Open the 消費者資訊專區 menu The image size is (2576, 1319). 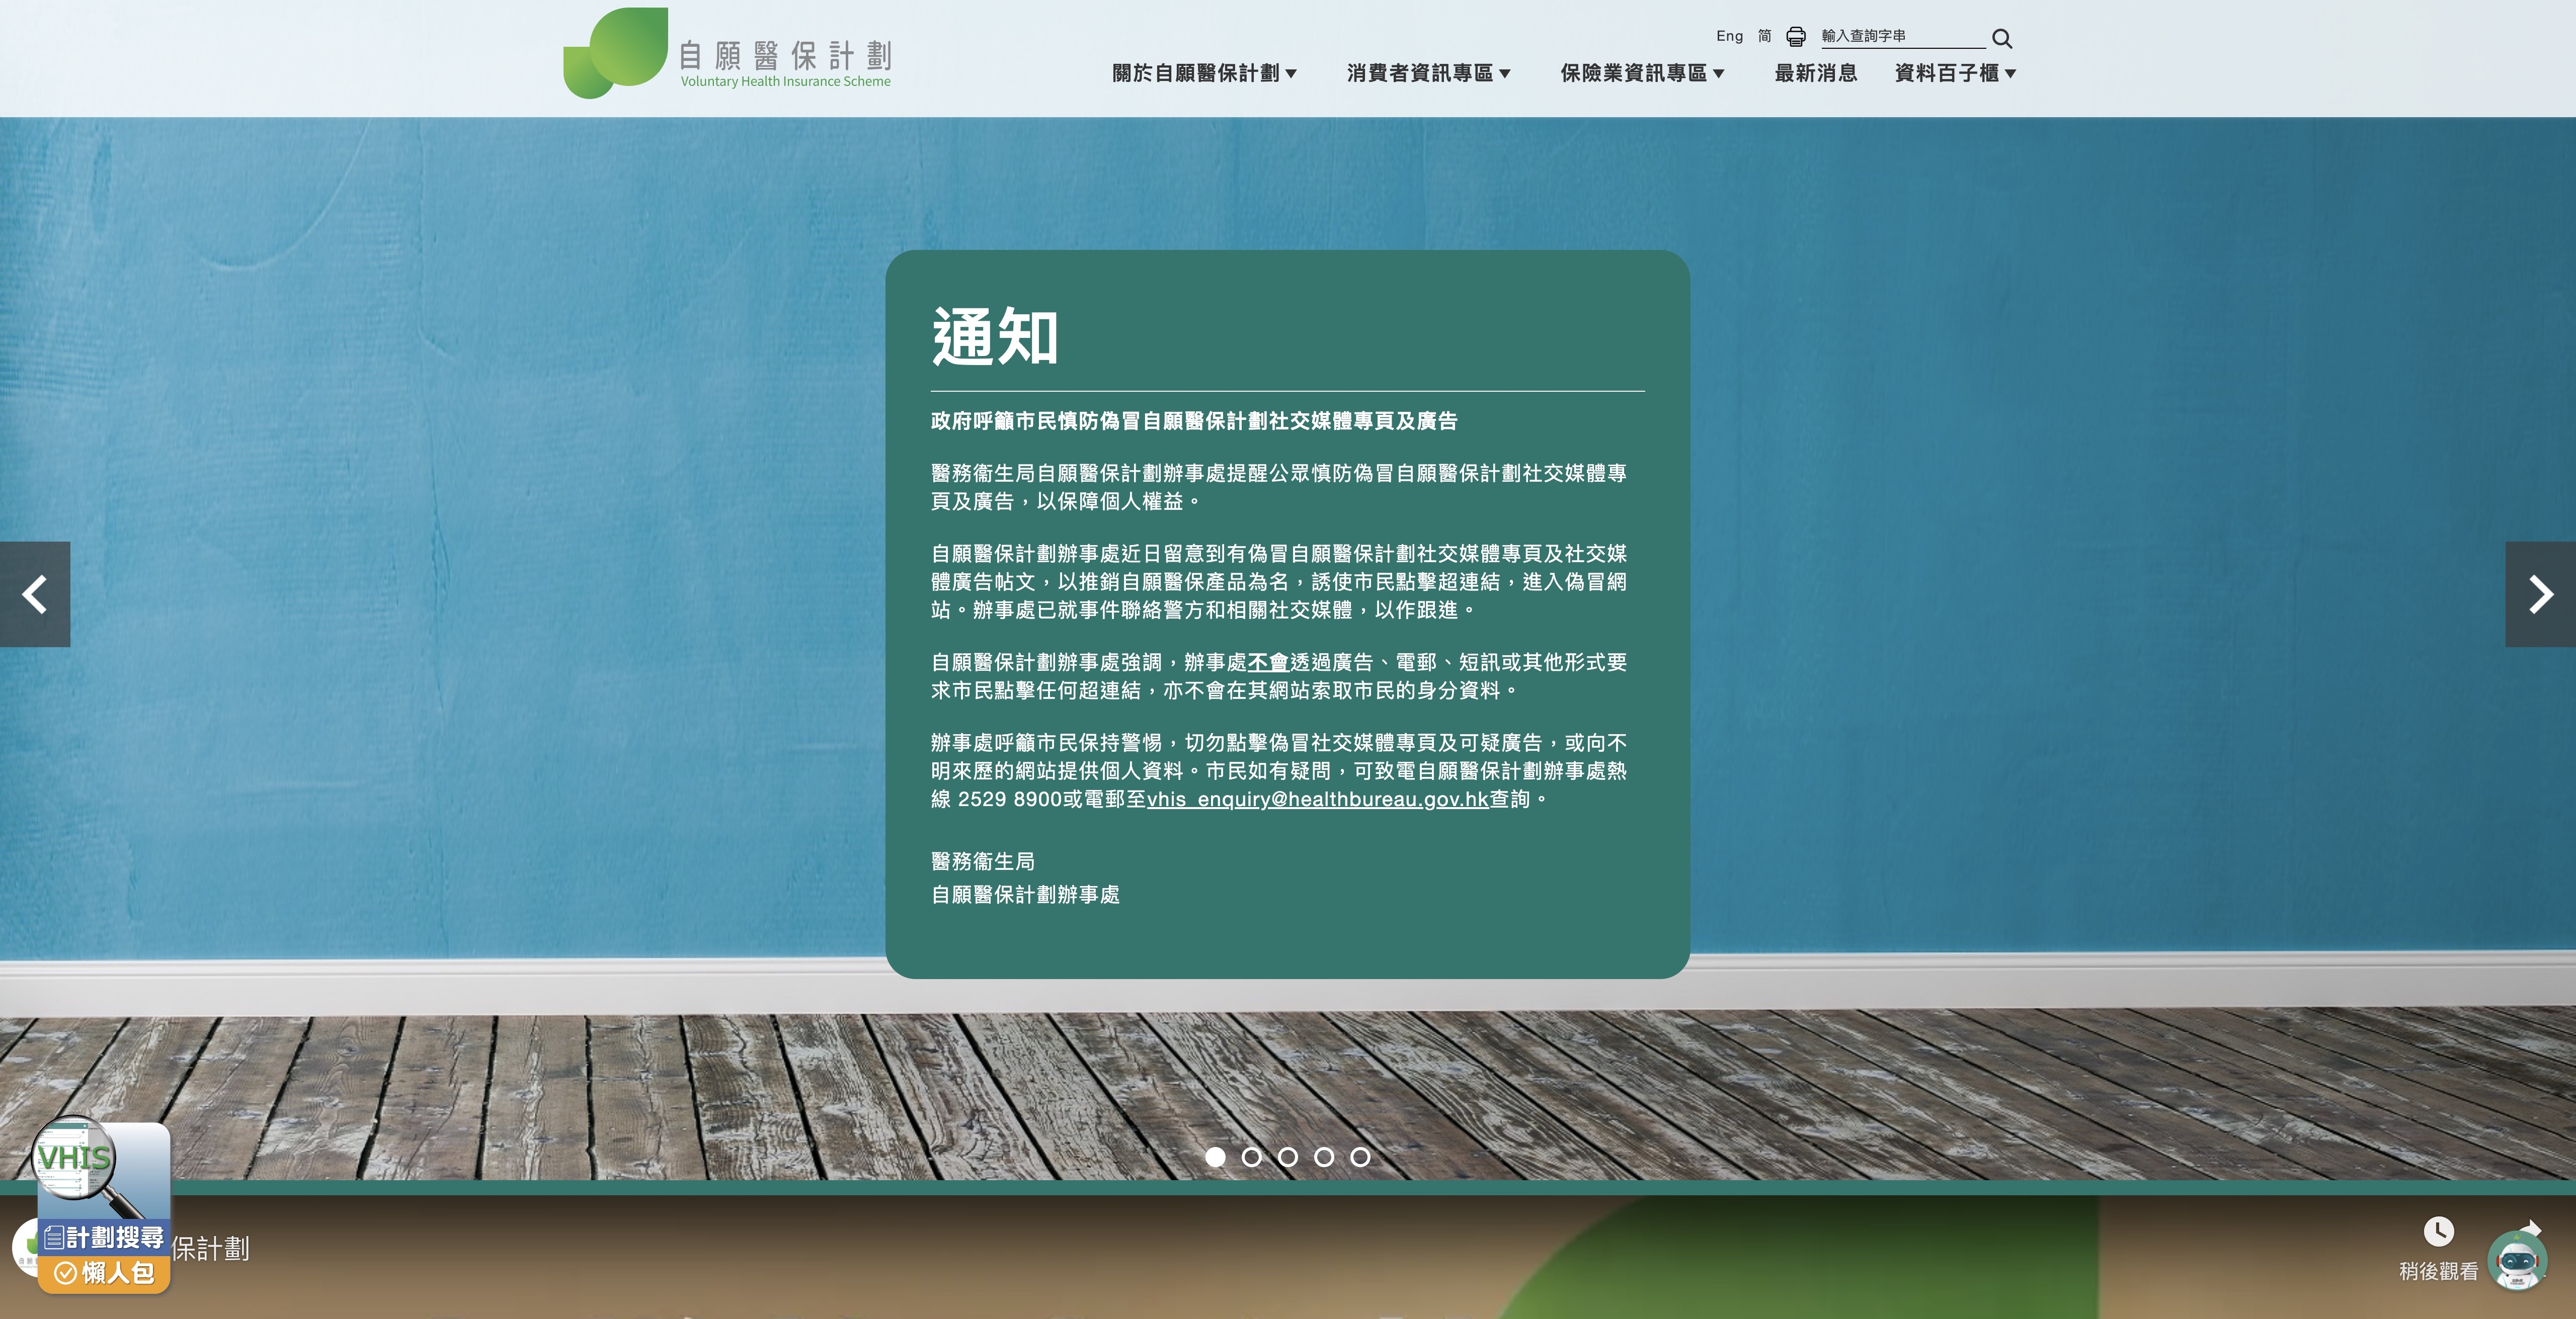pos(1419,73)
